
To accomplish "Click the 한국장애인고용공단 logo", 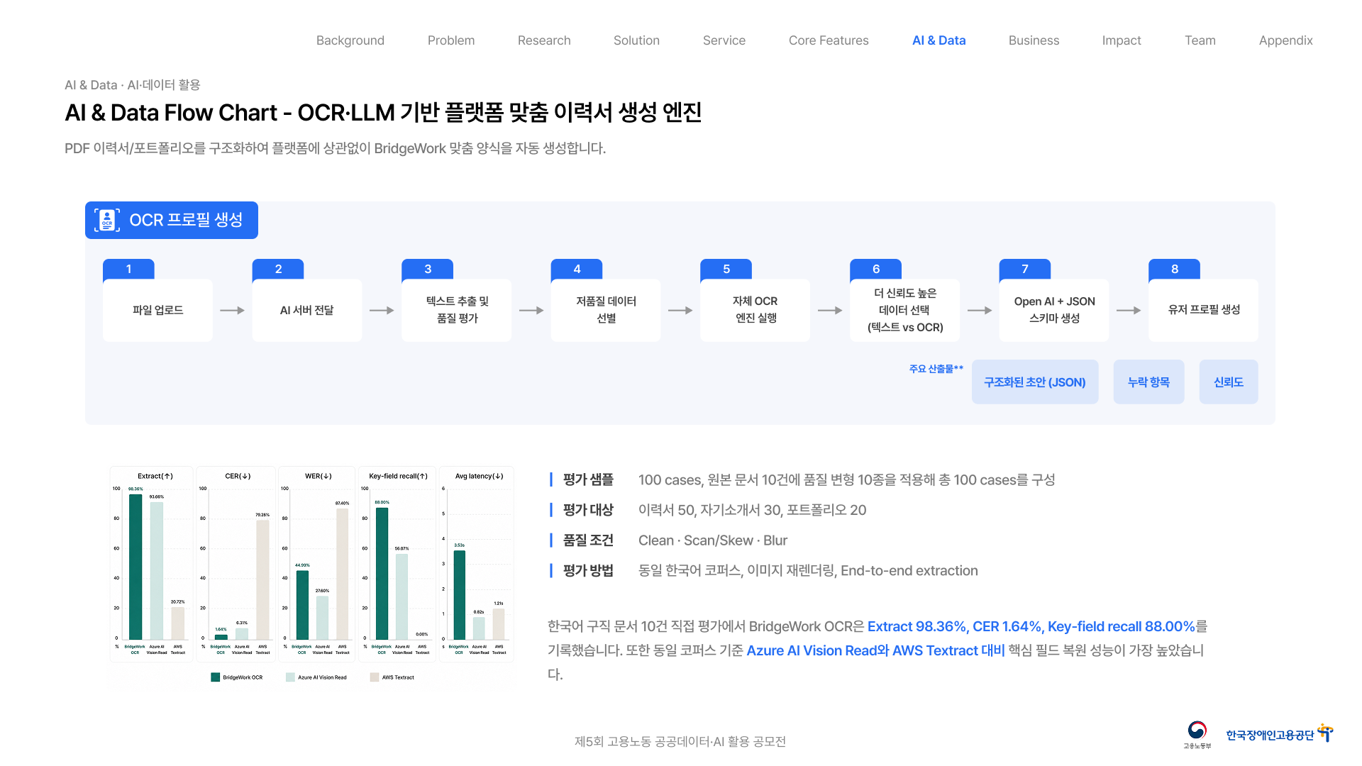I will click(x=1279, y=734).
